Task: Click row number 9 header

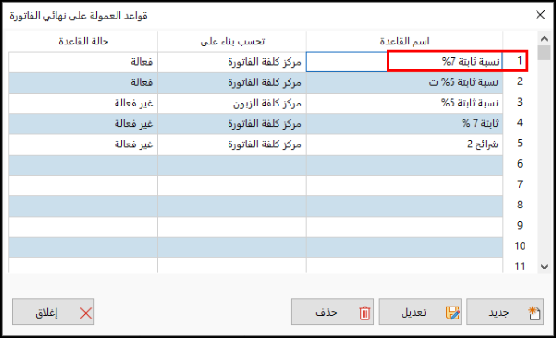Action: pos(520,226)
